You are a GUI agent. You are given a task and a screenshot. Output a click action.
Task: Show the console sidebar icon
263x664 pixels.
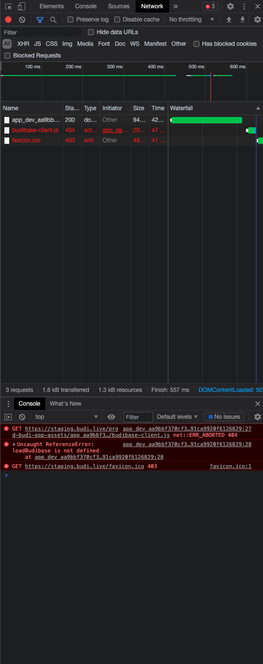8,417
